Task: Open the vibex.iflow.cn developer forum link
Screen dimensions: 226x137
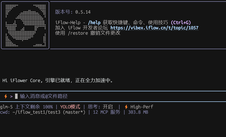Action: click(154, 28)
